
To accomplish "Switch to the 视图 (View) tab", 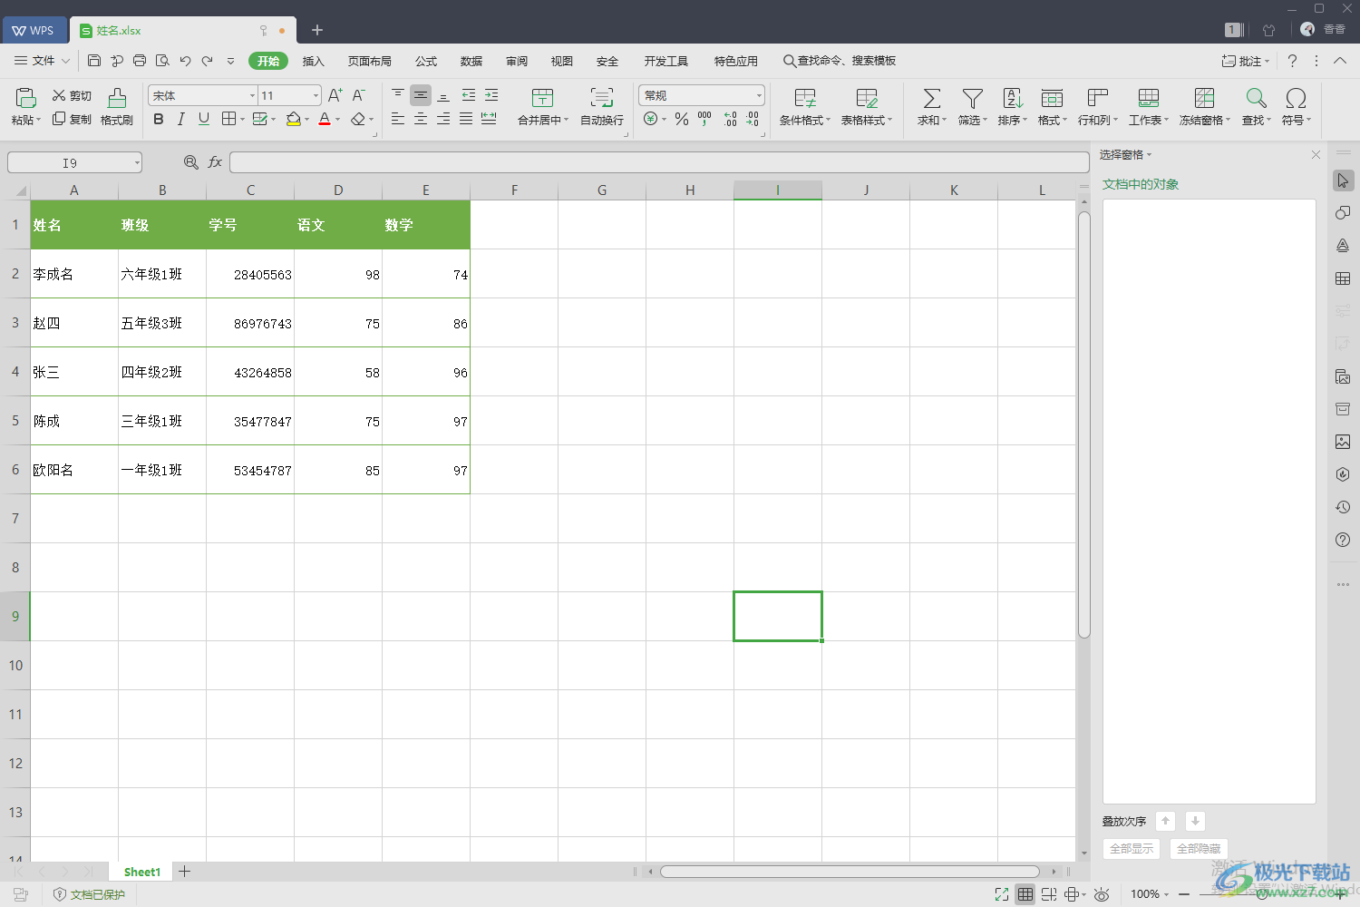I will (x=562, y=61).
